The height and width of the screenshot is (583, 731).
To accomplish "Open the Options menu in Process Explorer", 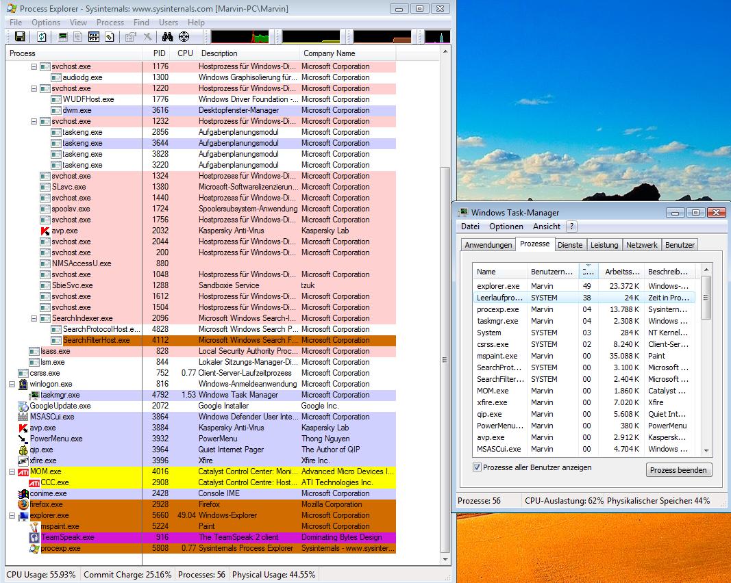I will pyautogui.click(x=46, y=23).
